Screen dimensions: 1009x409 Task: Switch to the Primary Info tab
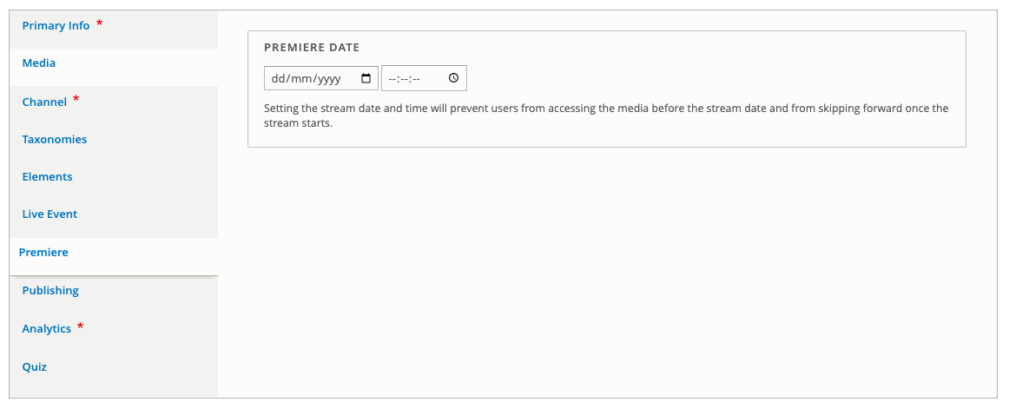pyautogui.click(x=56, y=26)
